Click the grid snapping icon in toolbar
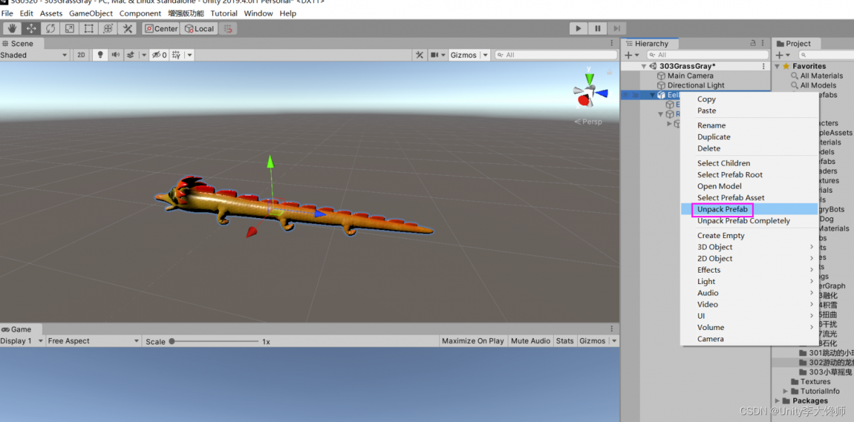The image size is (854, 422). 228,29
